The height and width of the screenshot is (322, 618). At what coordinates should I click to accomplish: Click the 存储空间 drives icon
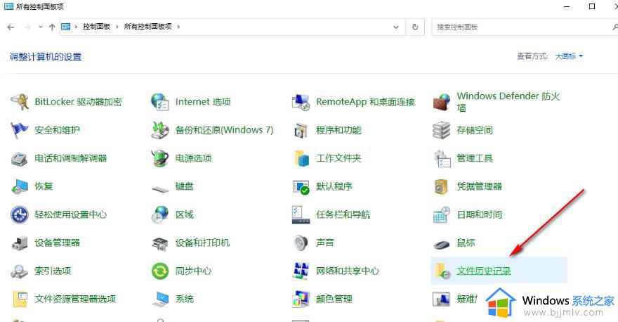coord(442,130)
